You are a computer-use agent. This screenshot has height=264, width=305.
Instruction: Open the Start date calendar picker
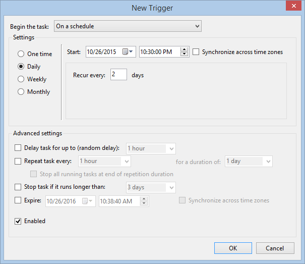pos(128,51)
